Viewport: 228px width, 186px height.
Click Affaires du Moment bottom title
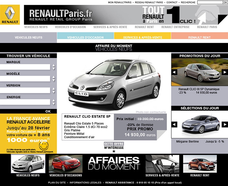click(114, 163)
